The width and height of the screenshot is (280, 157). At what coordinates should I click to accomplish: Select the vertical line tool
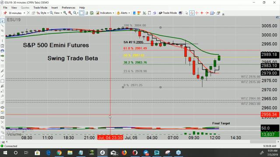[2, 41]
